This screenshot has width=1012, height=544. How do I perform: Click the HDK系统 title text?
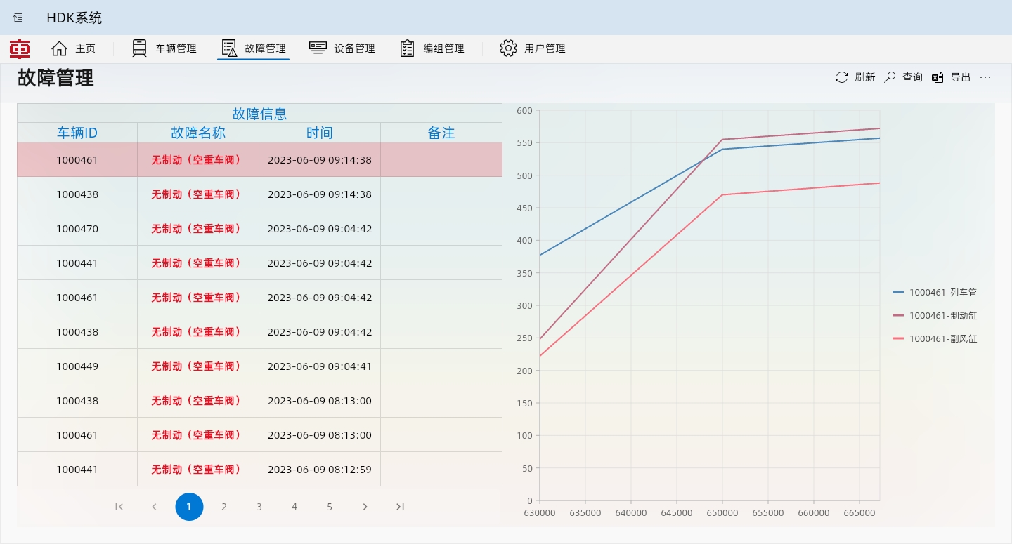coord(74,18)
